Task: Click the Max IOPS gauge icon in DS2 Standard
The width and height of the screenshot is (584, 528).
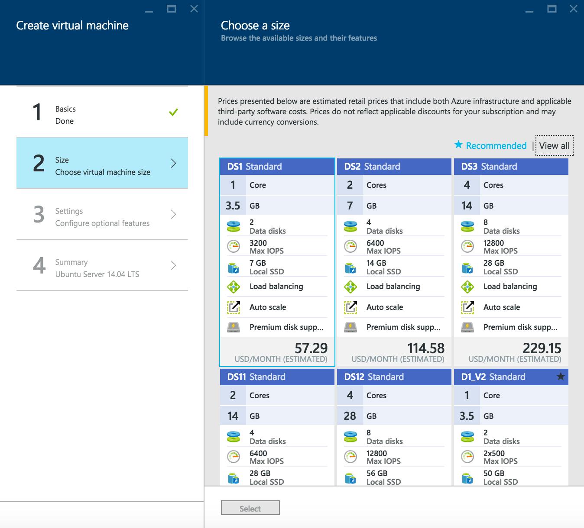Action: click(350, 246)
